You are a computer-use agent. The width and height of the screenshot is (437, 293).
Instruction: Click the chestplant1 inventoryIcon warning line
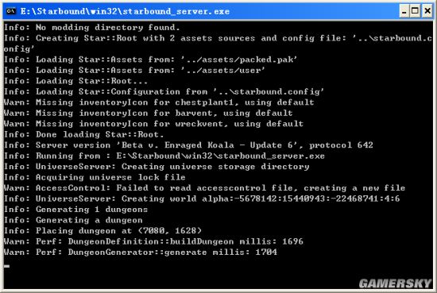click(159, 102)
